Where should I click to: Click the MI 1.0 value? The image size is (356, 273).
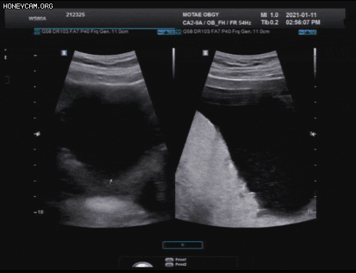(269, 15)
